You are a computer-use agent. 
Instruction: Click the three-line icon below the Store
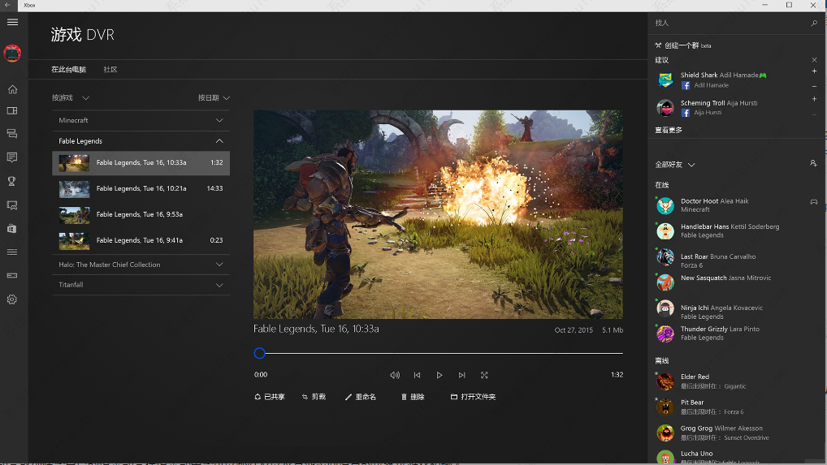(12, 252)
